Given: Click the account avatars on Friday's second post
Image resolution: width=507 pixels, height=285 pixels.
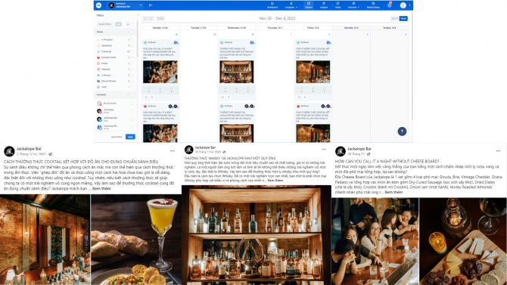Looking at the screenshot, I should [x=325, y=106].
